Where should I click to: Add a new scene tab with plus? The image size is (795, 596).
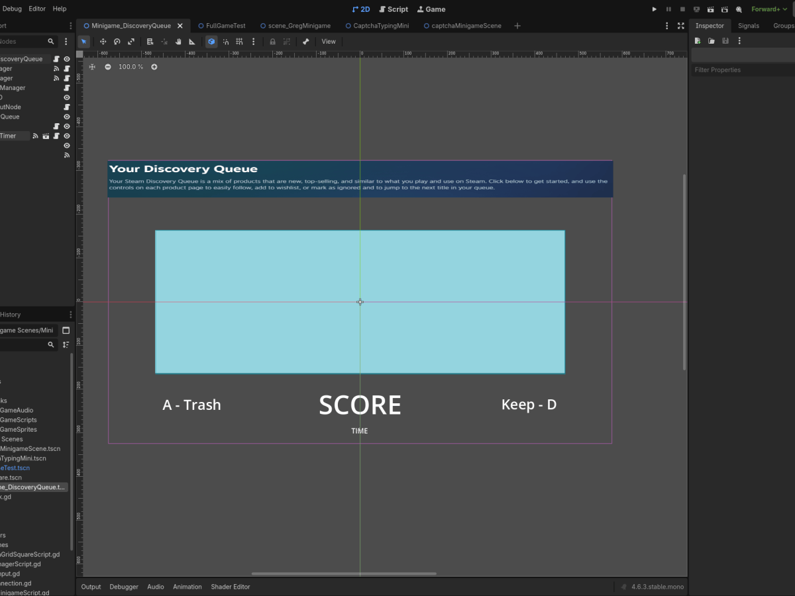[x=517, y=26]
